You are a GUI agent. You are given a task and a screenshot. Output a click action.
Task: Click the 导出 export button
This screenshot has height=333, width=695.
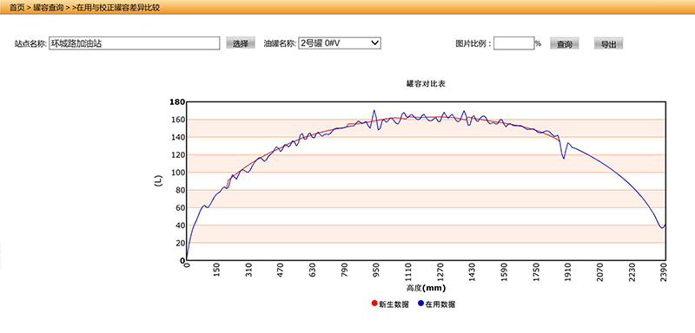click(x=609, y=43)
